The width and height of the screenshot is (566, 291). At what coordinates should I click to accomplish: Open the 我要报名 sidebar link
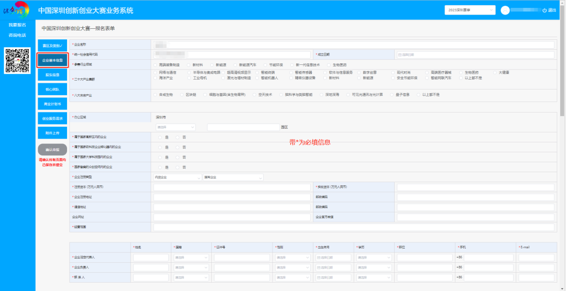(17, 25)
